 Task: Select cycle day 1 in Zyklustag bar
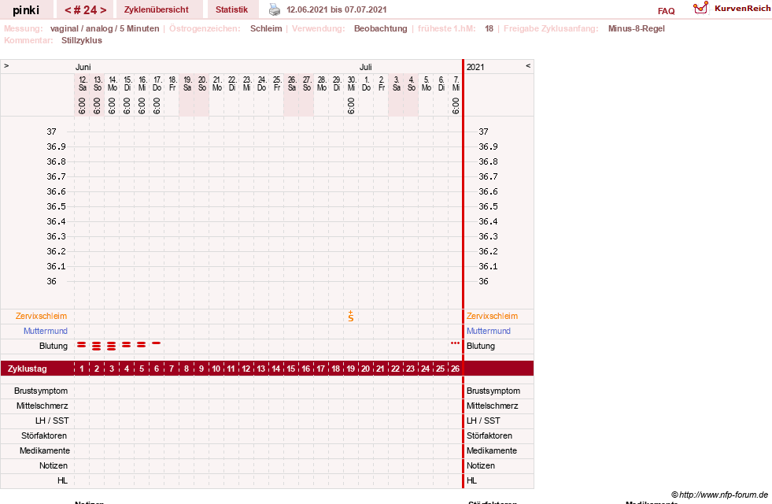(82, 369)
